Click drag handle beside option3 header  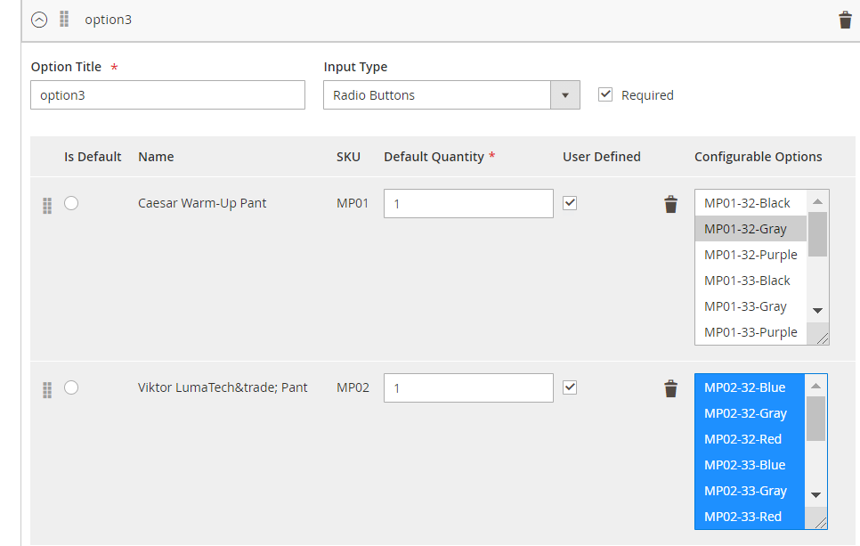tap(64, 19)
